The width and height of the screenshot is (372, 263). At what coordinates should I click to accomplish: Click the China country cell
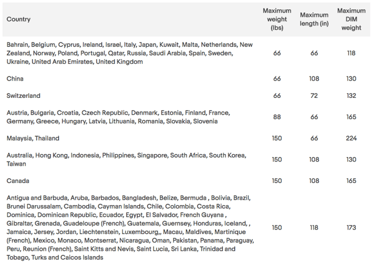15,78
